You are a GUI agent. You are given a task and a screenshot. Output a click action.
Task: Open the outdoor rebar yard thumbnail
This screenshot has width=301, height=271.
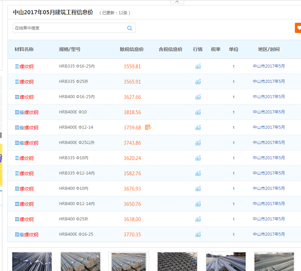coord(226,261)
